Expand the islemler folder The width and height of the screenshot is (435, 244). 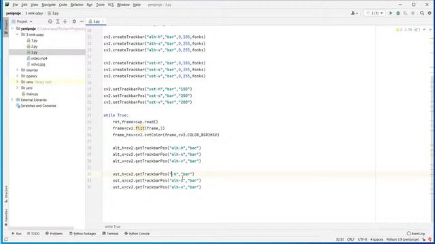click(x=18, y=70)
